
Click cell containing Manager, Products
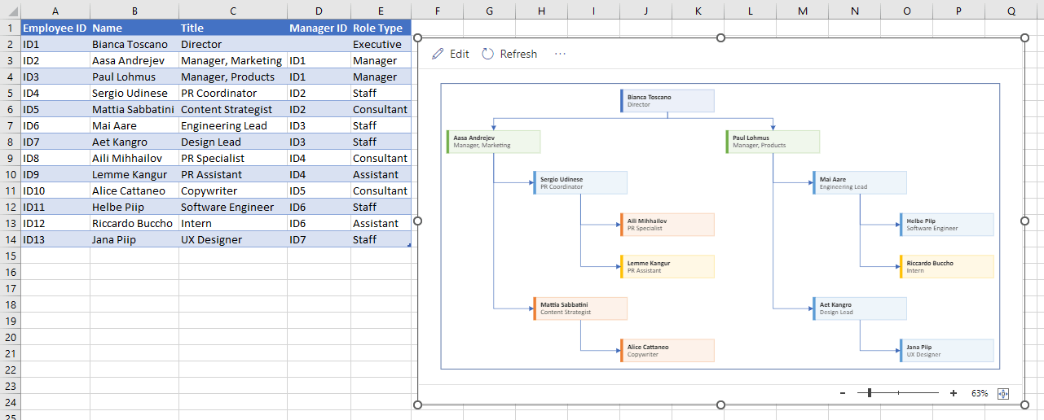[x=233, y=77]
